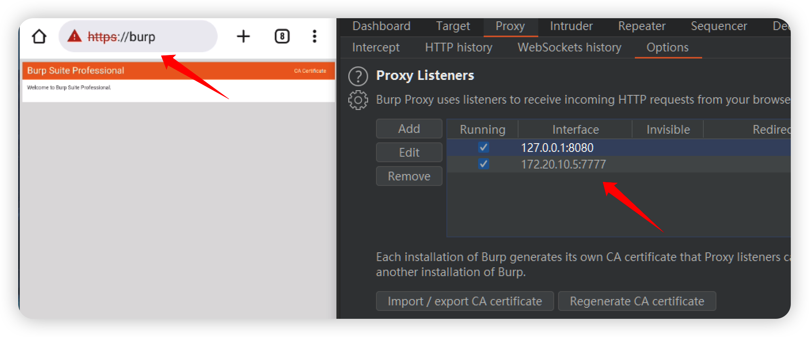Click the Proxy Listeners help question mark icon

click(x=358, y=76)
